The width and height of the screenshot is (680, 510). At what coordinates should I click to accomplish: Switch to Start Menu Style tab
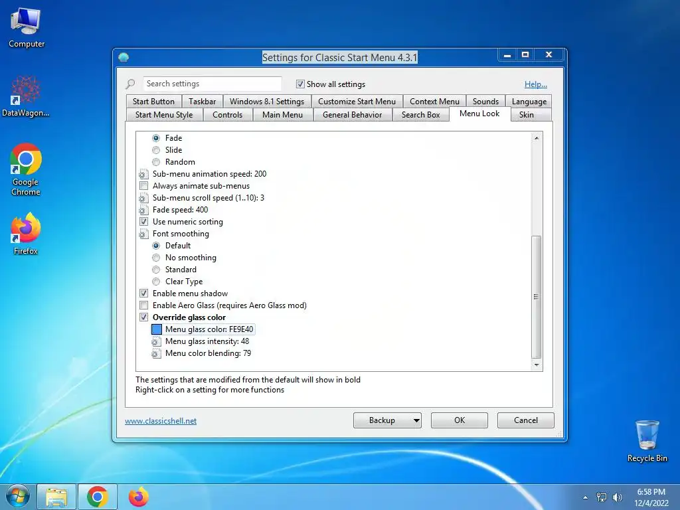click(x=164, y=115)
